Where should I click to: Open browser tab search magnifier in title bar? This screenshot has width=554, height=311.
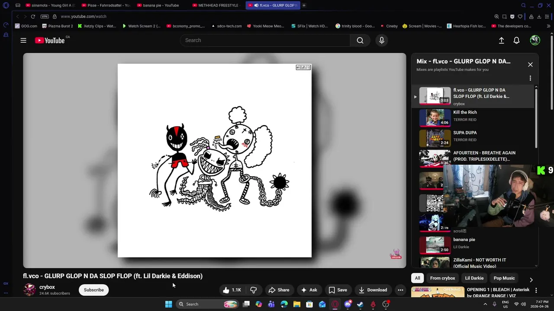pyautogui.click(x=523, y=5)
